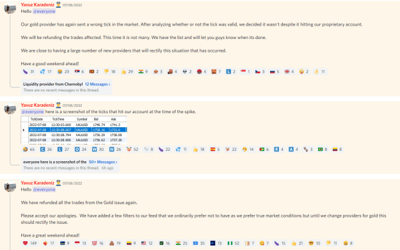Click the '6h ago' thread activity text
The height and width of the screenshot is (250, 400).
(x=108, y=168)
